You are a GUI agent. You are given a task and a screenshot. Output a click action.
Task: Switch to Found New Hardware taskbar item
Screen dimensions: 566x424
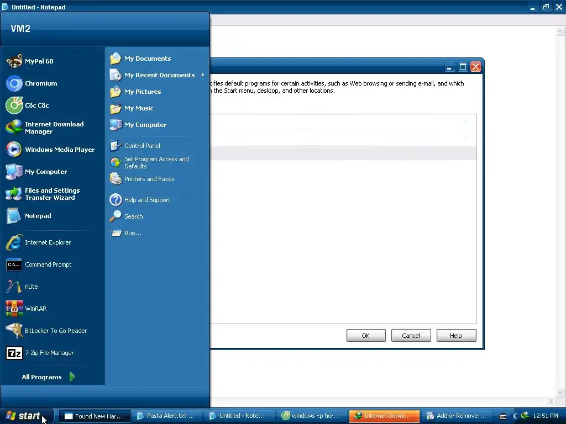pyautogui.click(x=94, y=416)
